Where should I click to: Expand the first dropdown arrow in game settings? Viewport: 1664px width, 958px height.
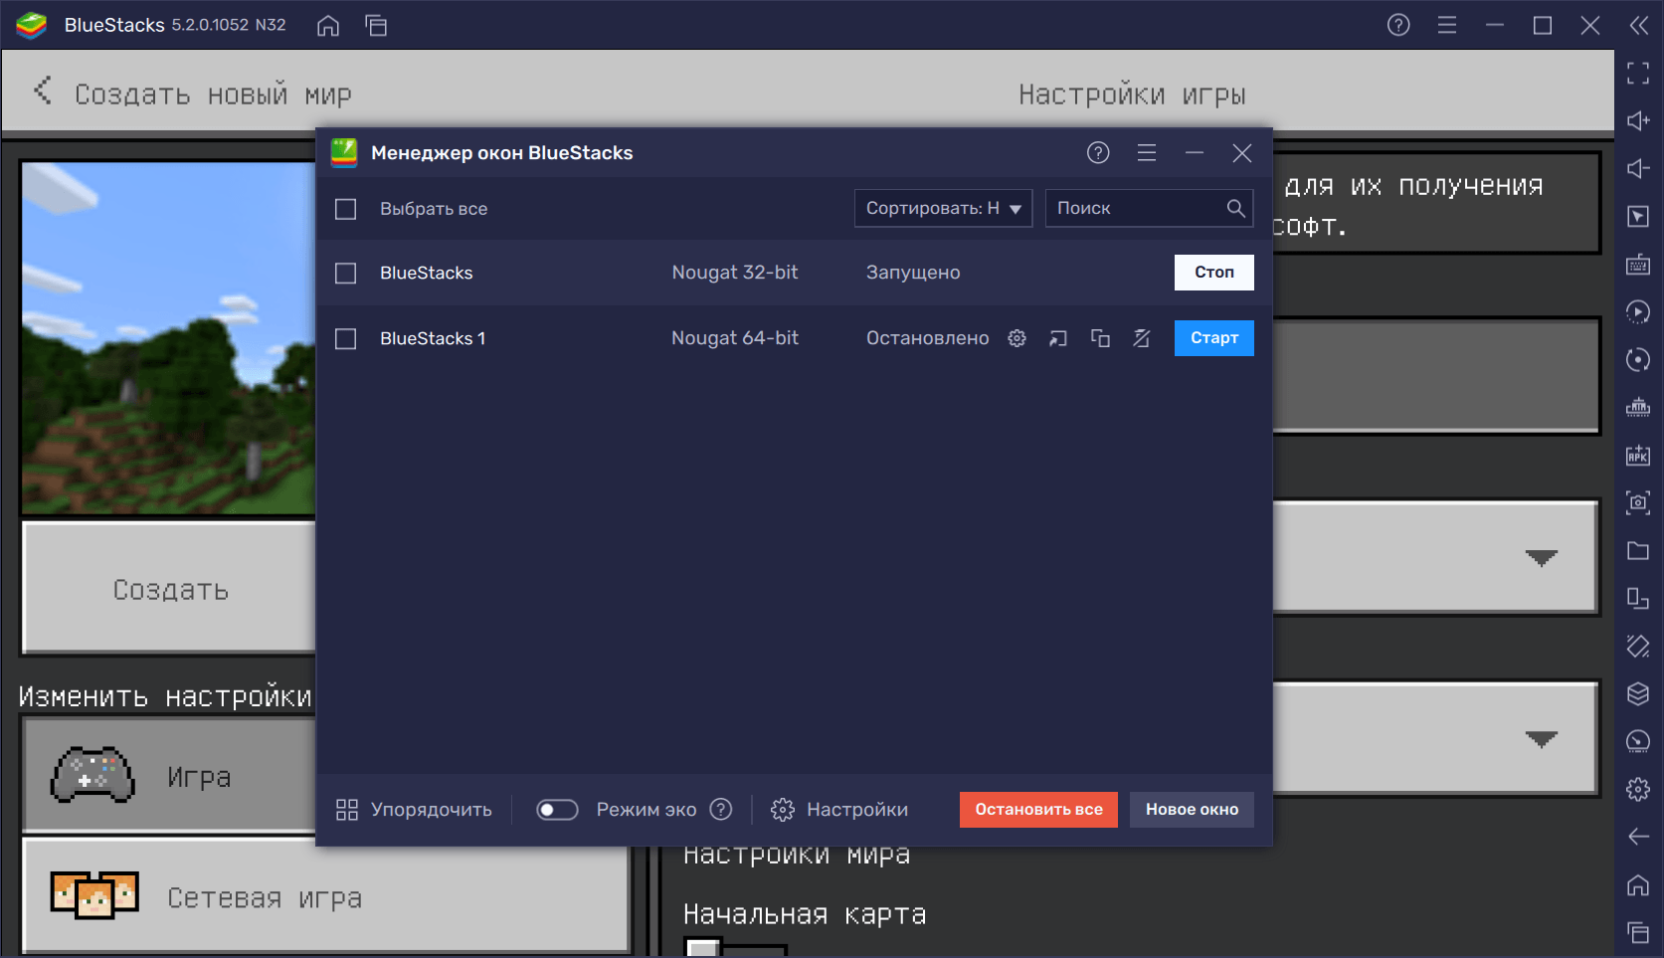[1541, 558]
